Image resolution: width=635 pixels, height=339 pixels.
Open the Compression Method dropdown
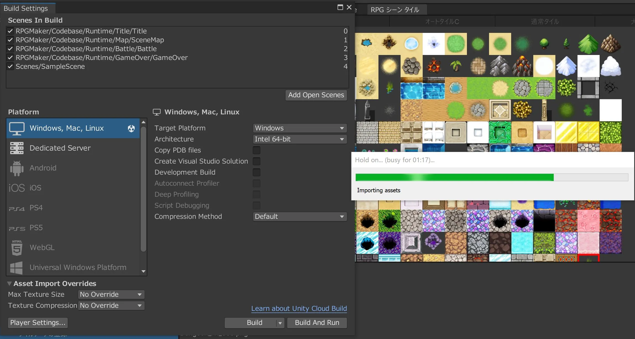click(300, 217)
